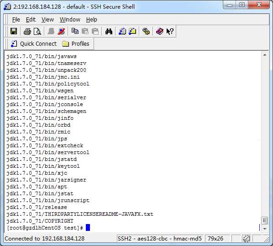
Task: Click the blue terminal cursor block
Action: coord(88,228)
